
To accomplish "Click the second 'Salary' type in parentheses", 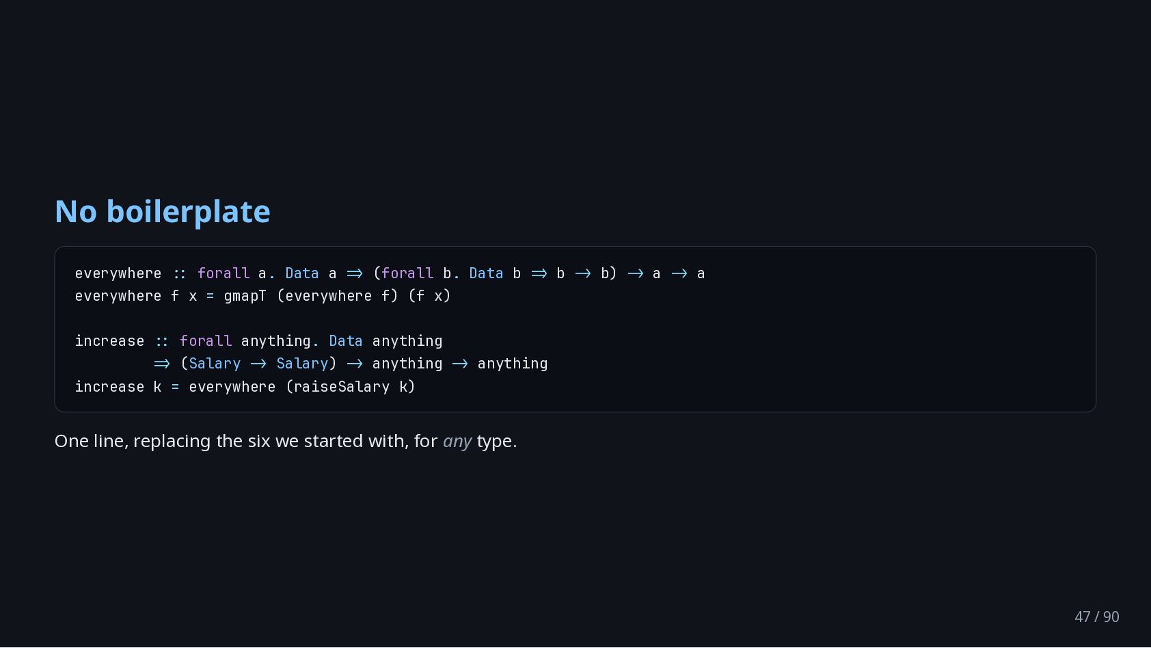I will [302, 364].
